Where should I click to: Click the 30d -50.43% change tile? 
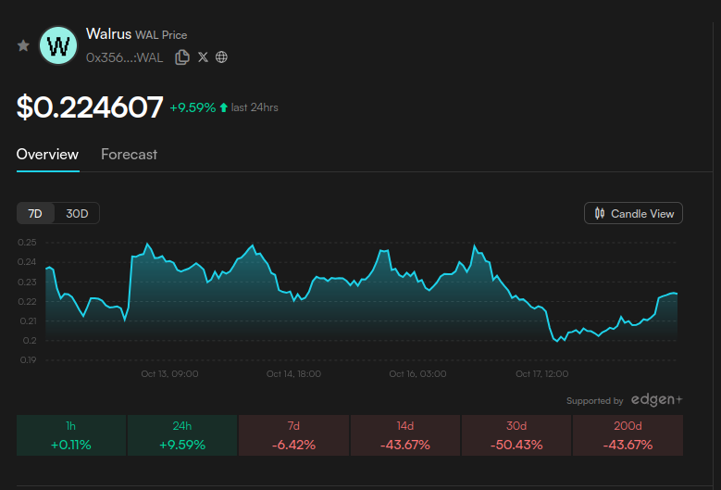(516, 435)
